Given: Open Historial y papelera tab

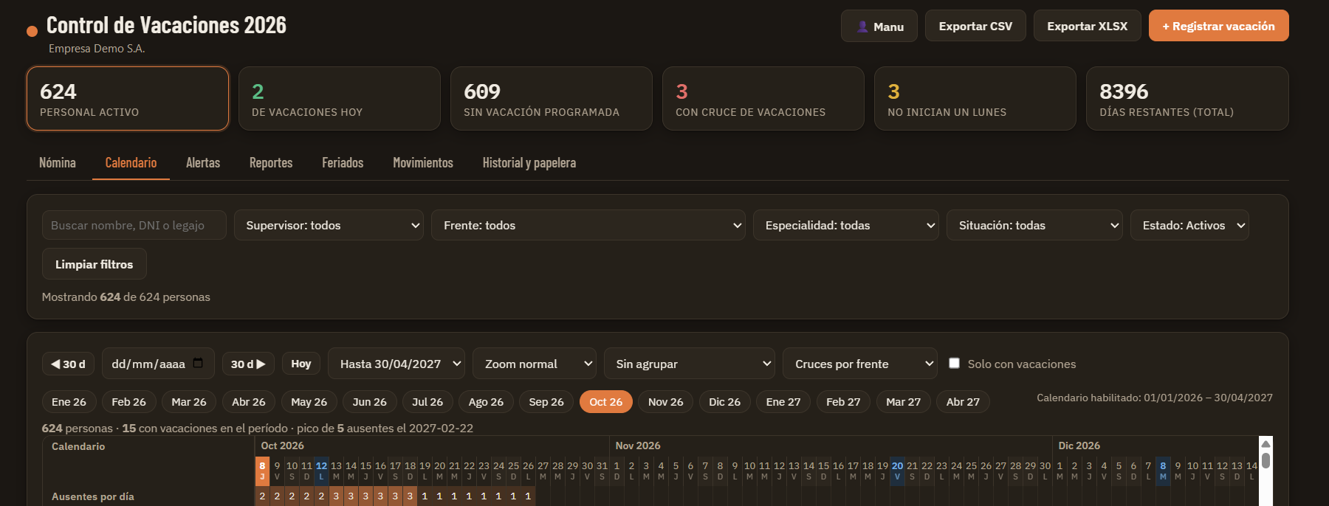Looking at the screenshot, I should tap(529, 163).
